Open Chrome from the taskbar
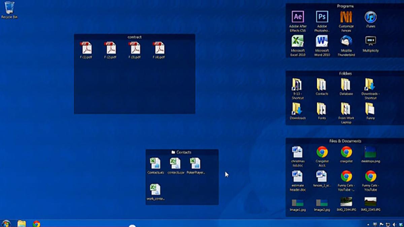Viewport: 404px width, 227px height. click(x=36, y=224)
